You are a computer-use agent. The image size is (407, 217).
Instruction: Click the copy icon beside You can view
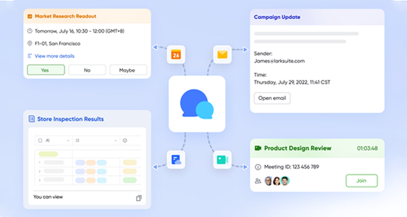(x=139, y=198)
